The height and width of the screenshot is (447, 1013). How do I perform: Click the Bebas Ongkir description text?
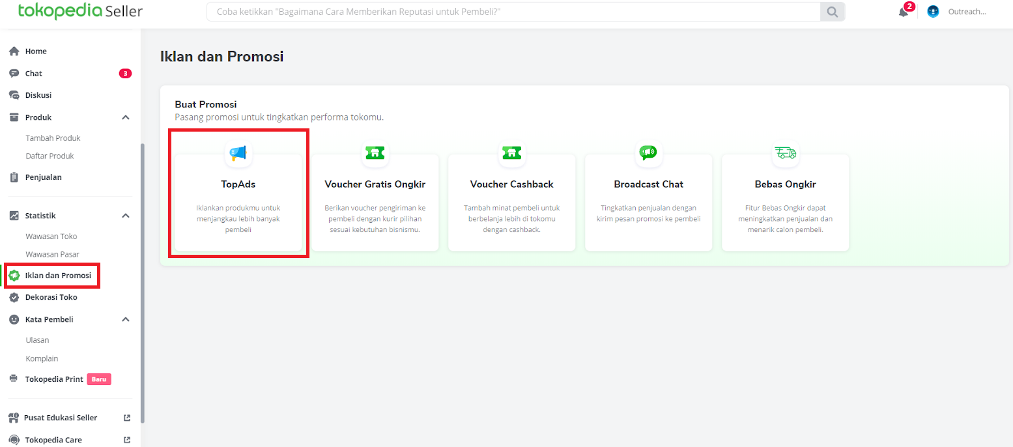(785, 219)
